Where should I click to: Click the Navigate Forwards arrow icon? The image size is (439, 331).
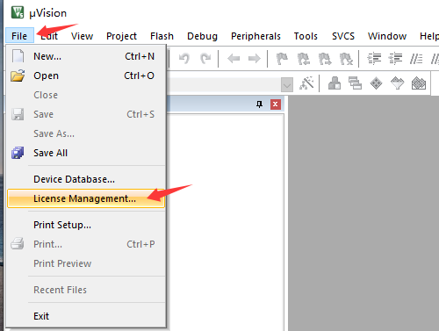pos(254,59)
